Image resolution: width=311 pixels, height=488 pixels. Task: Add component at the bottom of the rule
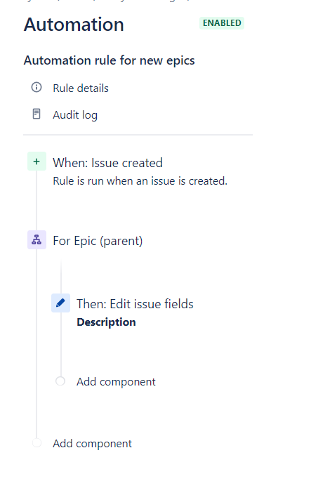(92, 444)
